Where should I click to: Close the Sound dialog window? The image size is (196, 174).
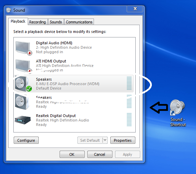coord(135,9)
